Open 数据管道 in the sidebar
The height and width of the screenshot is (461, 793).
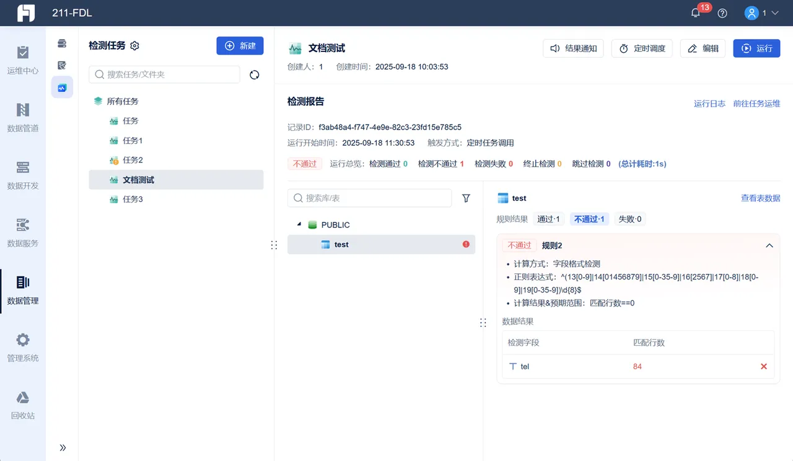pyautogui.click(x=23, y=118)
